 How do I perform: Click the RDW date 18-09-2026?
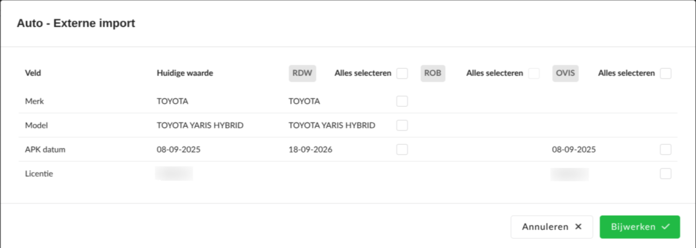310,150
